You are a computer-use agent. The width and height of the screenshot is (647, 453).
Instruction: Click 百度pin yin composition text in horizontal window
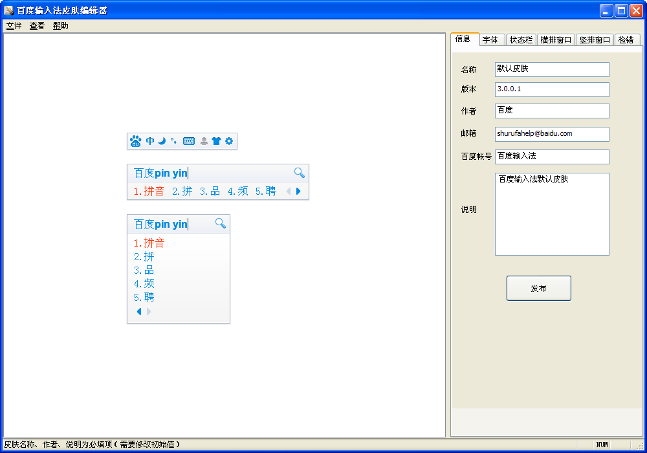click(x=160, y=173)
